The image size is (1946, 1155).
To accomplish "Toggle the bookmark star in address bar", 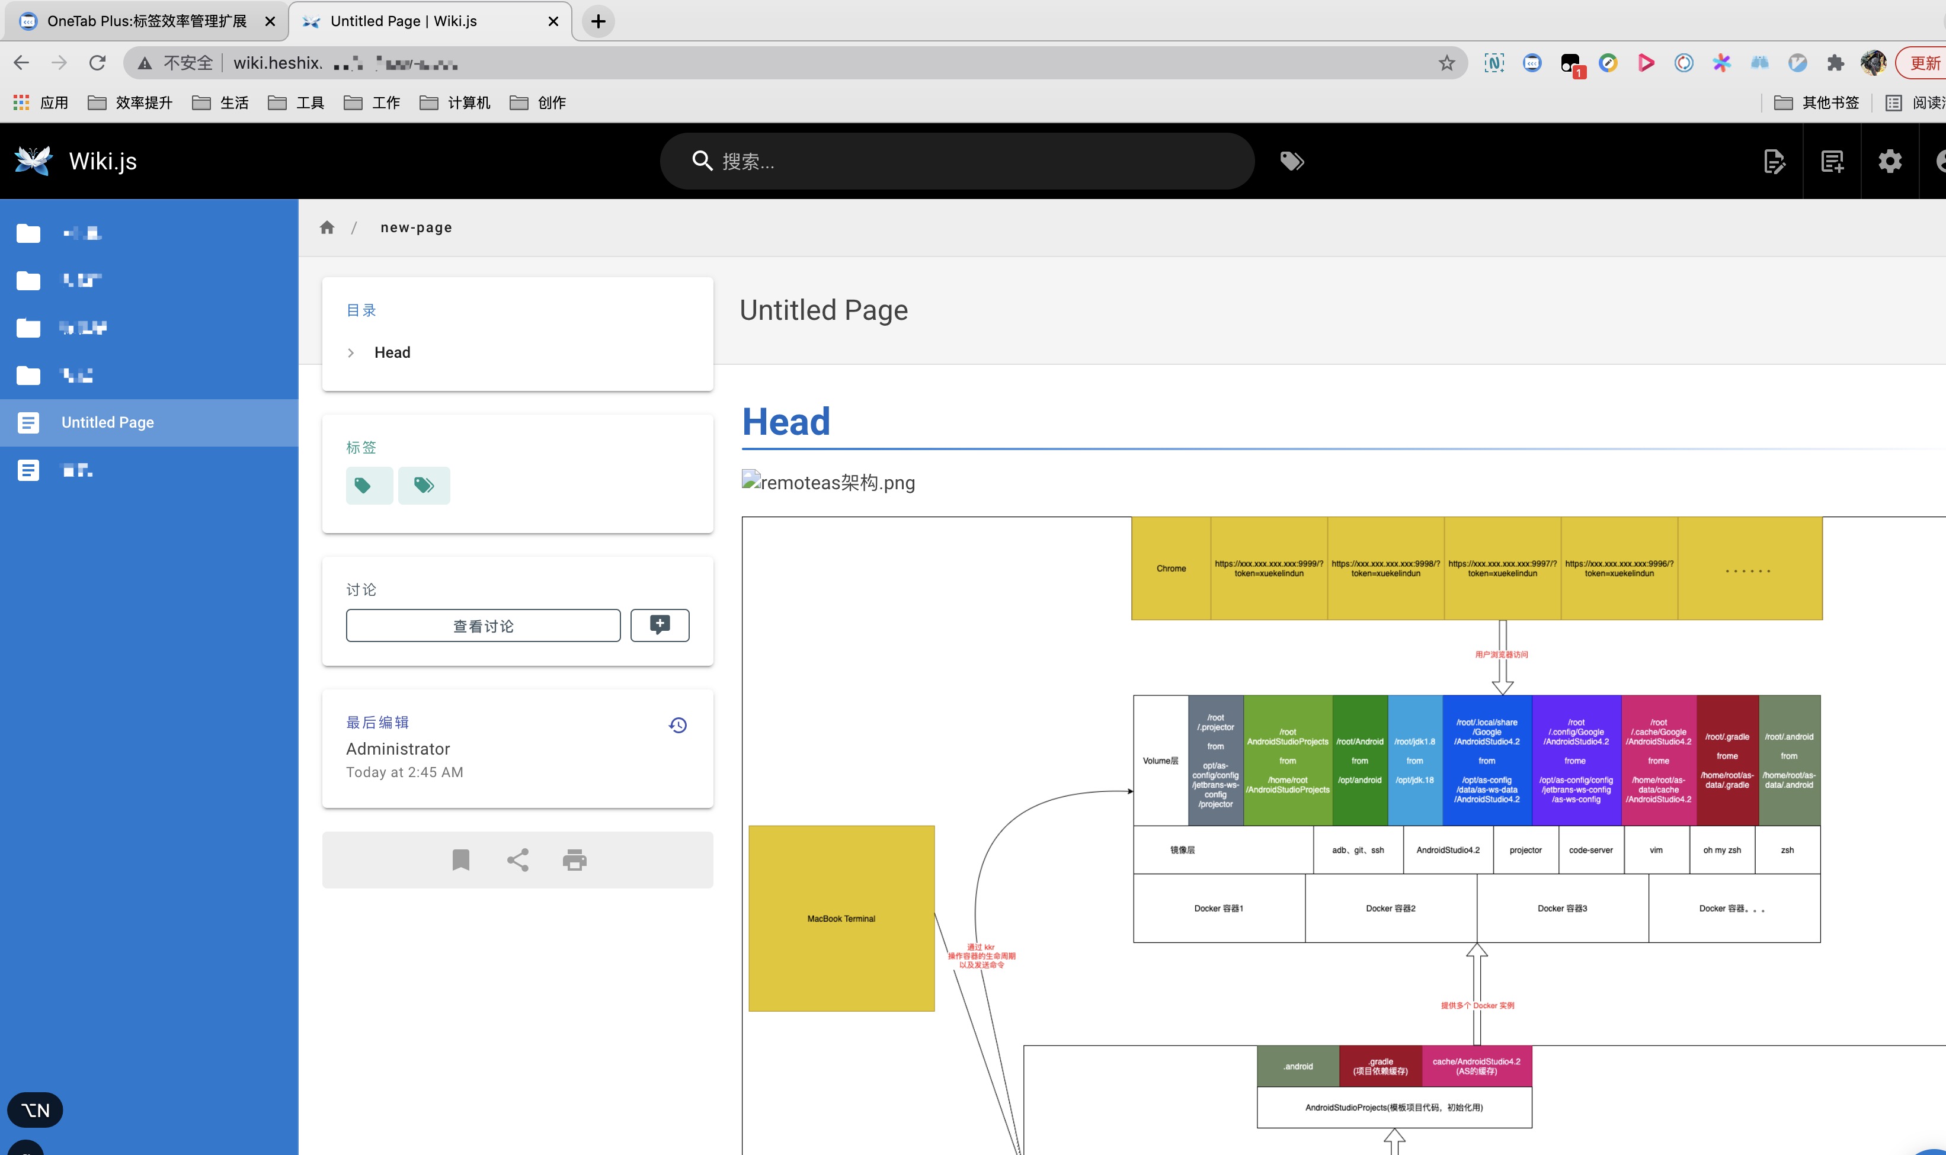I will [x=1446, y=63].
